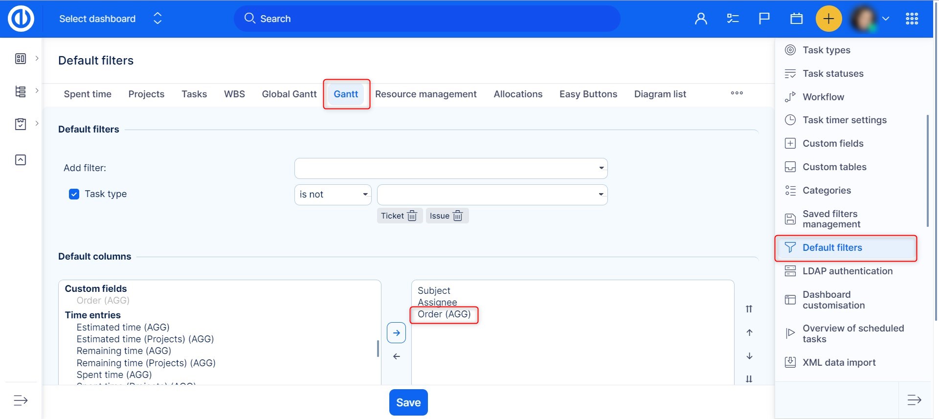
Task: Switch to the Resource management tab
Action: [x=425, y=94]
